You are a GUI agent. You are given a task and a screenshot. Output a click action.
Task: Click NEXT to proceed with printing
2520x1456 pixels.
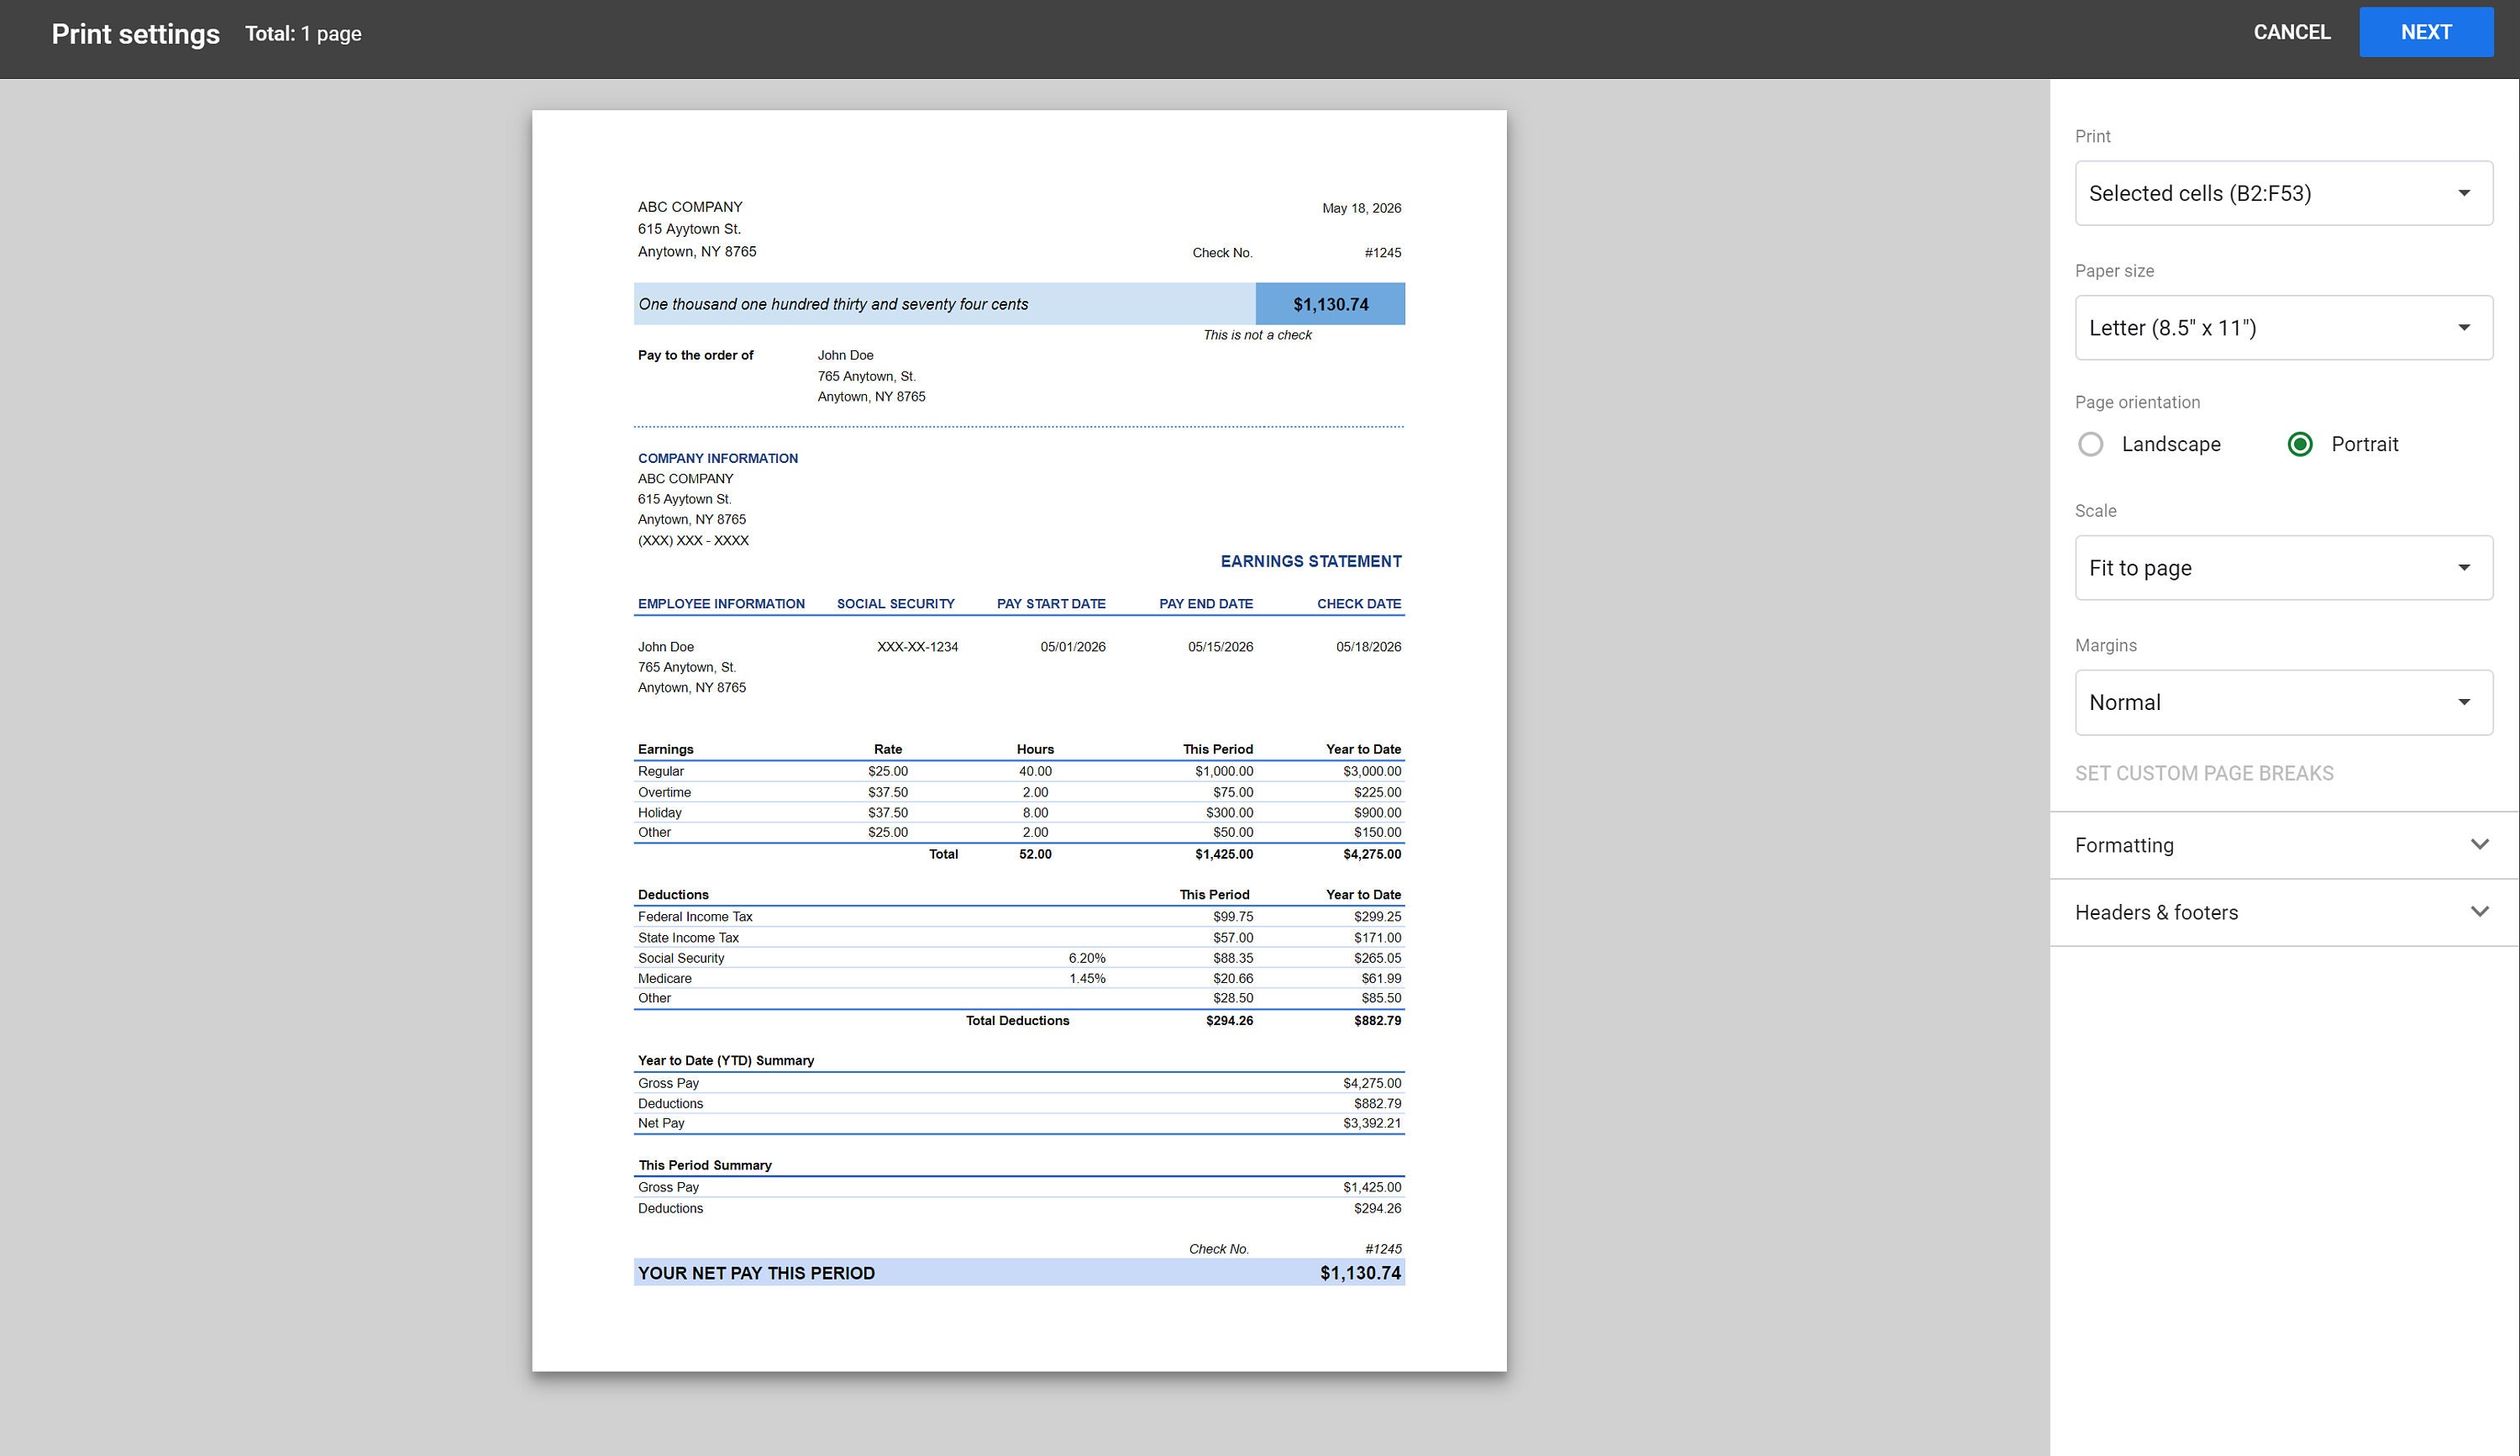[2426, 31]
